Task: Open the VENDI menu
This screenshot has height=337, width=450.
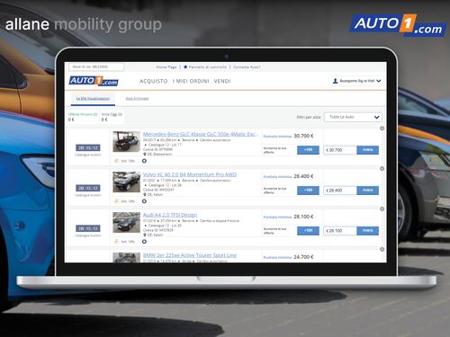Action: [222, 81]
